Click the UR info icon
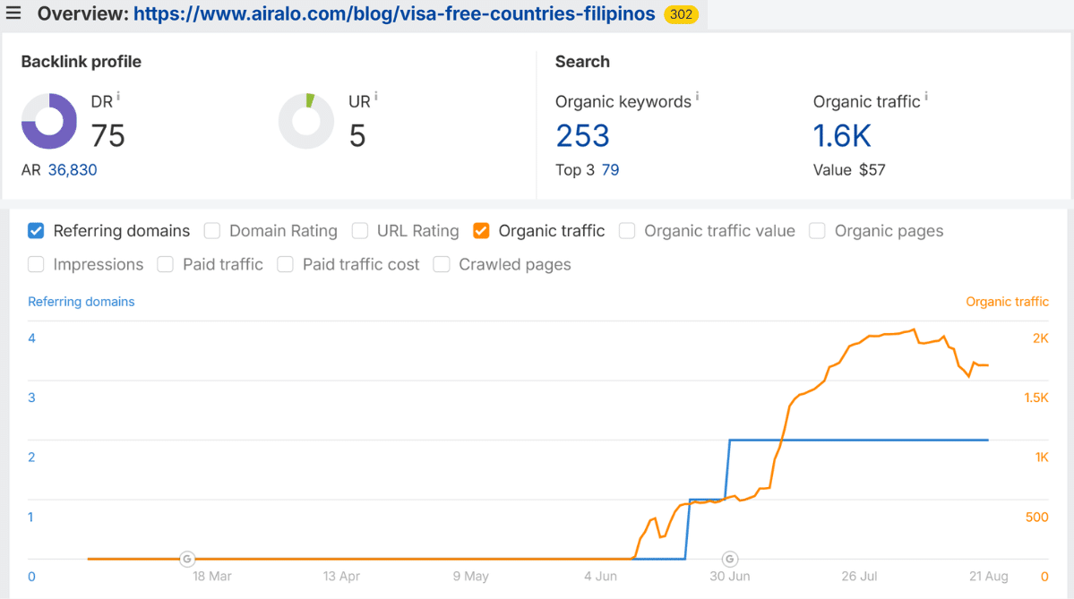 (375, 97)
